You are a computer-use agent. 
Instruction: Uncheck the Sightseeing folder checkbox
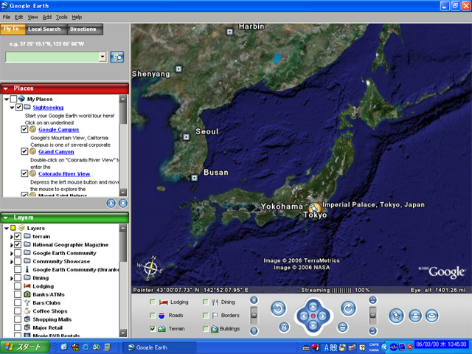tap(19, 107)
